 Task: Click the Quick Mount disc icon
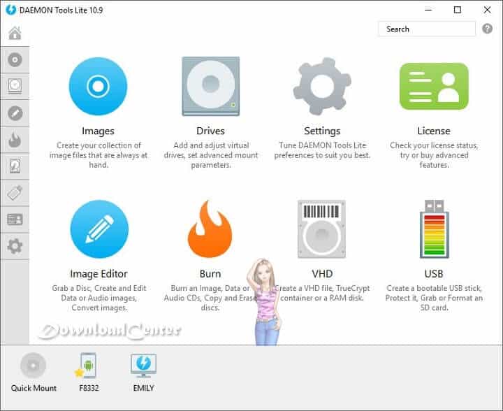(33, 365)
